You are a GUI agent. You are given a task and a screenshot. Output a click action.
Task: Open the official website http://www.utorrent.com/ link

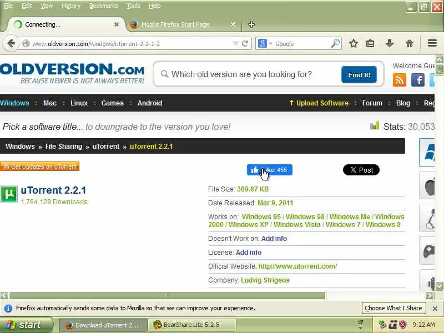point(297,266)
